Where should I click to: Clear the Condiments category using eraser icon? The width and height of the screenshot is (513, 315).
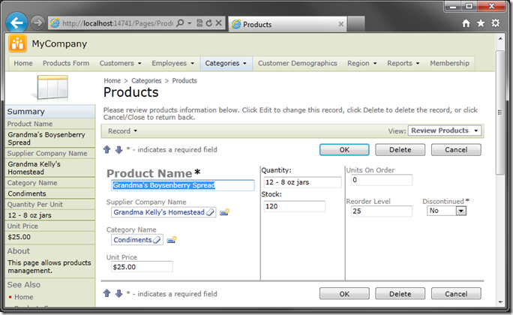pos(157,240)
